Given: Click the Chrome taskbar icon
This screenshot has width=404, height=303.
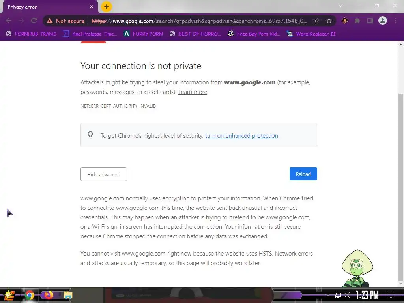Looking at the screenshot, I should (29, 295).
